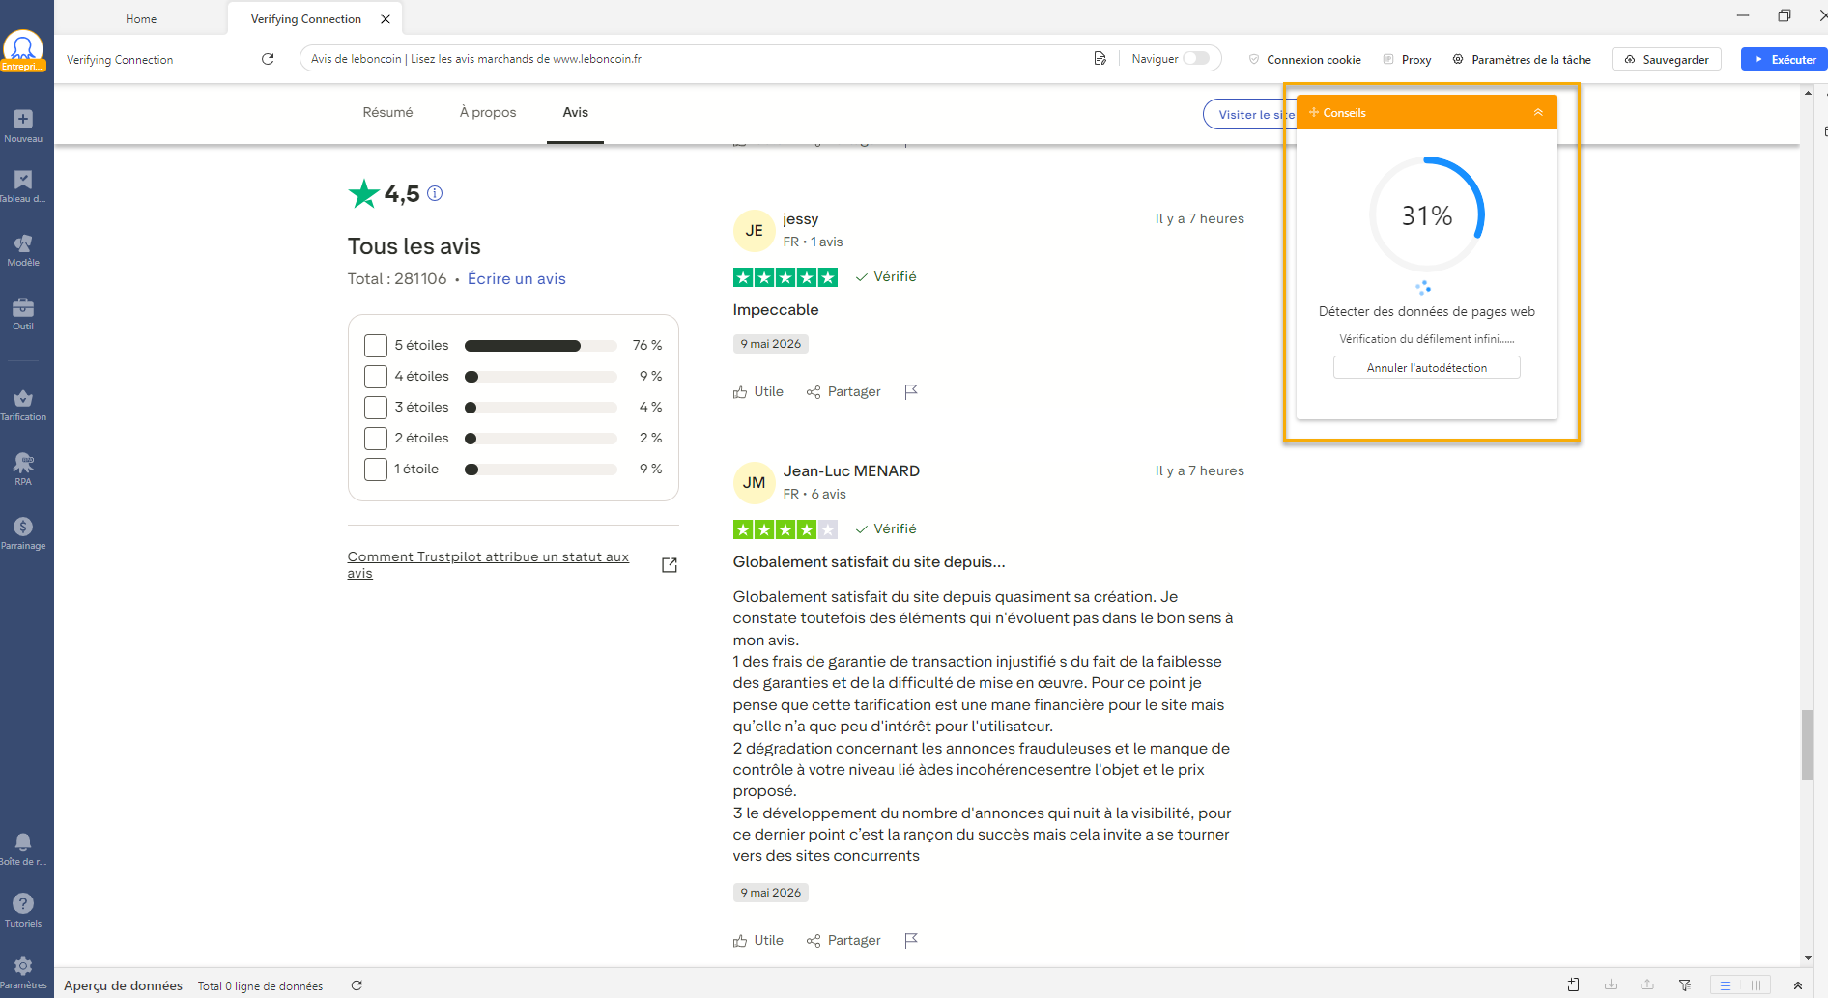Click the scrollbar down arrow
The width and height of the screenshot is (1828, 998).
[x=1807, y=959]
